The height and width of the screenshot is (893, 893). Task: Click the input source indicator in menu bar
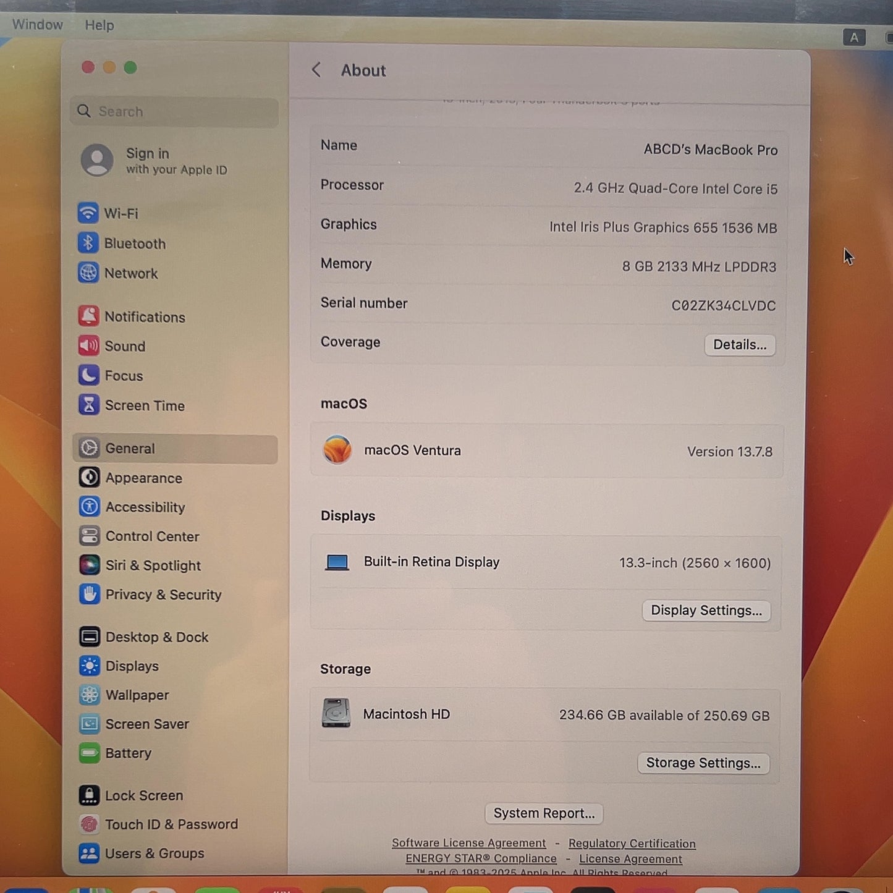(x=854, y=38)
